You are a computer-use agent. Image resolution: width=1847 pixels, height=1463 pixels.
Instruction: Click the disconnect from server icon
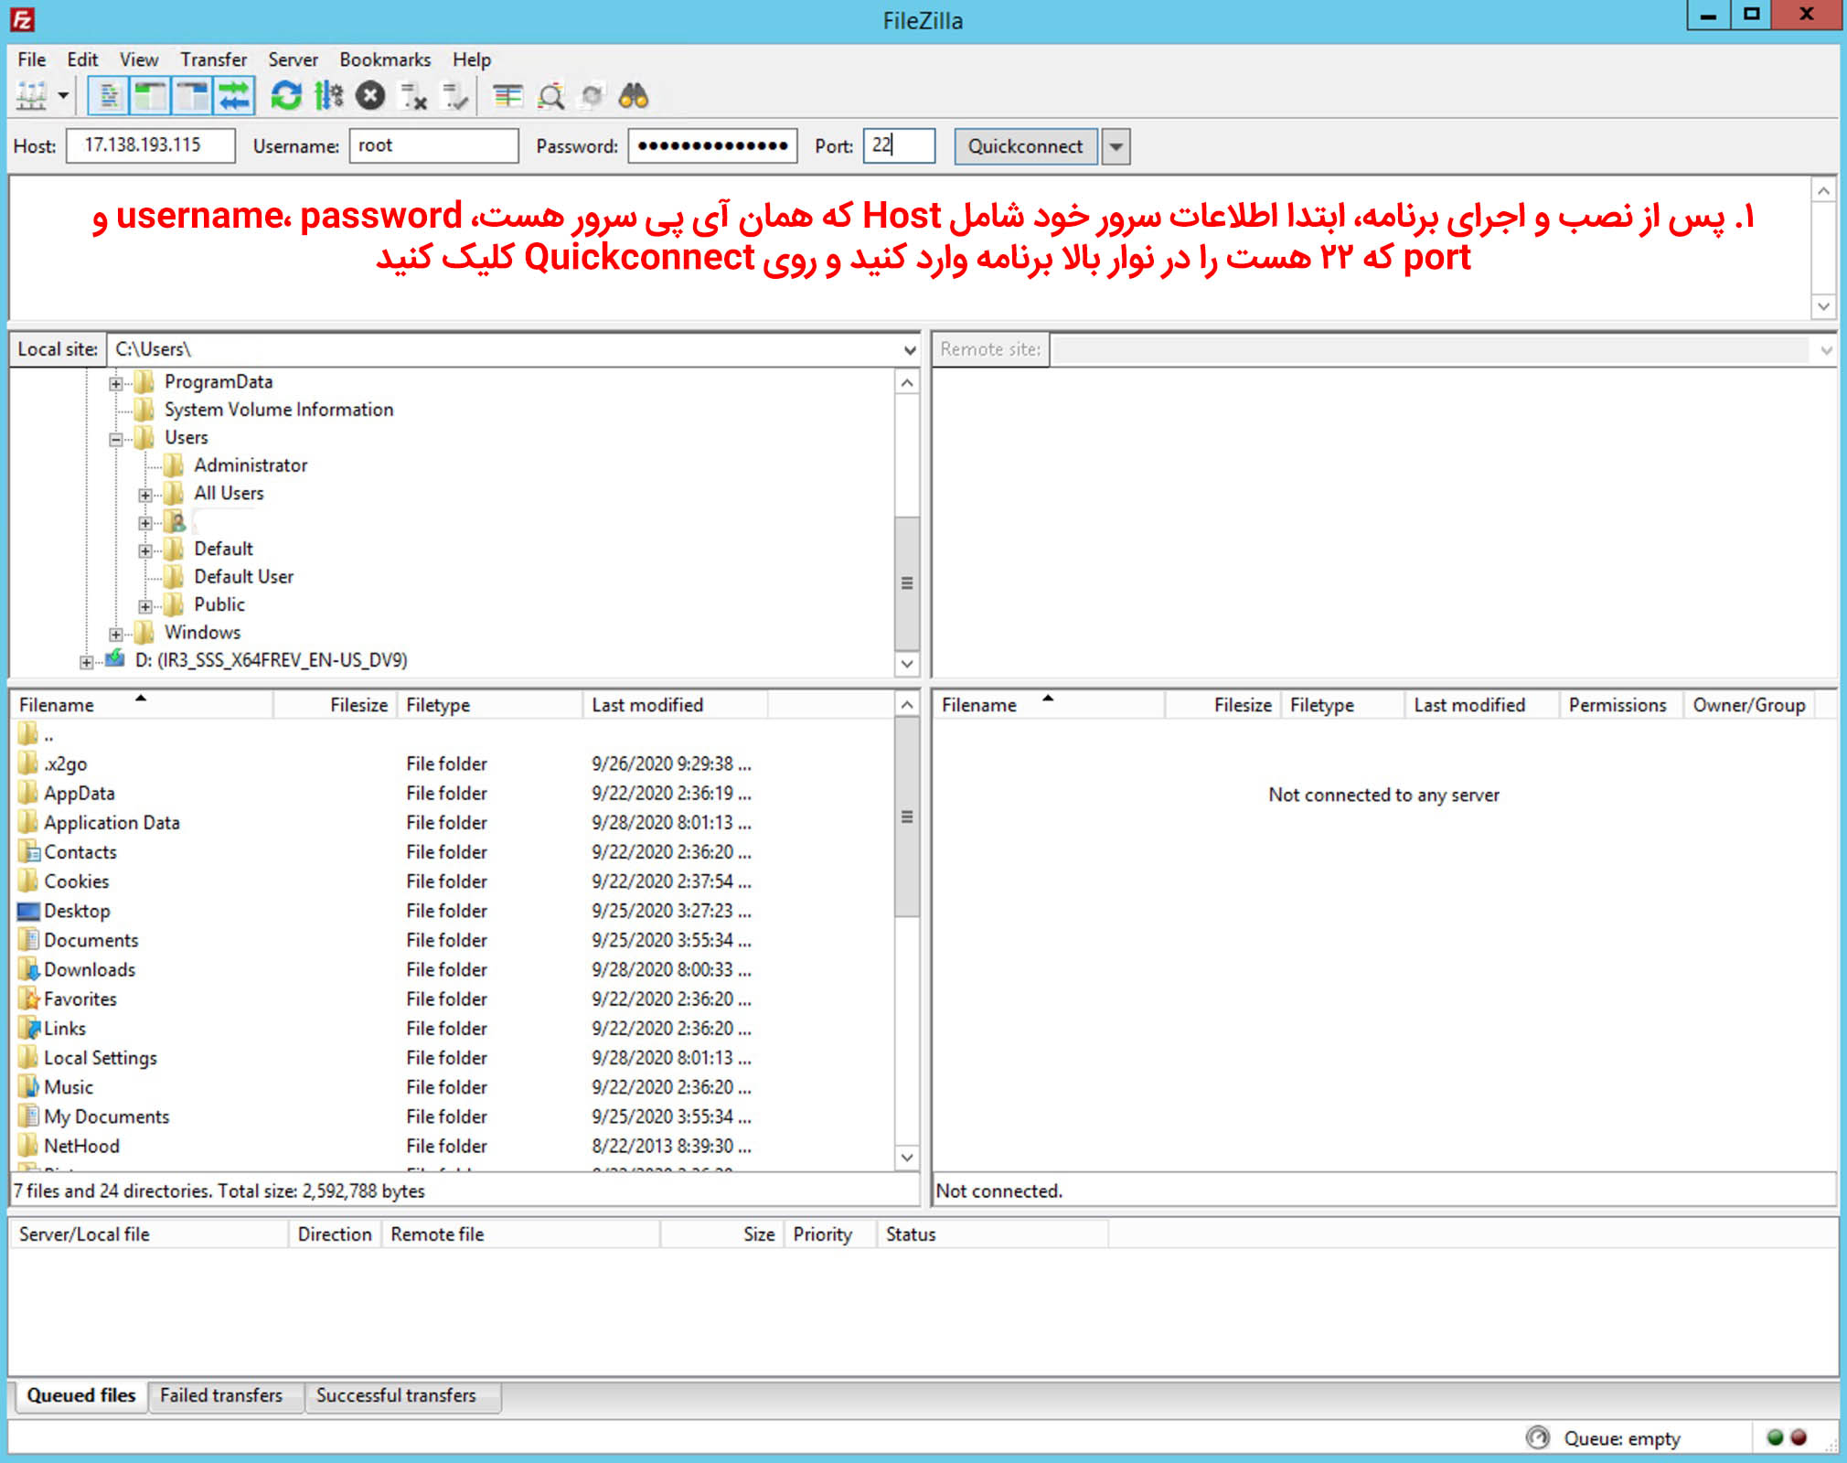coord(414,95)
